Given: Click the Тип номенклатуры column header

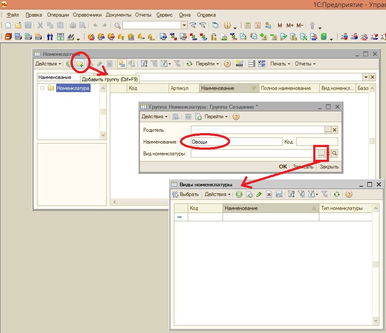Looking at the screenshot, I should tap(345, 208).
